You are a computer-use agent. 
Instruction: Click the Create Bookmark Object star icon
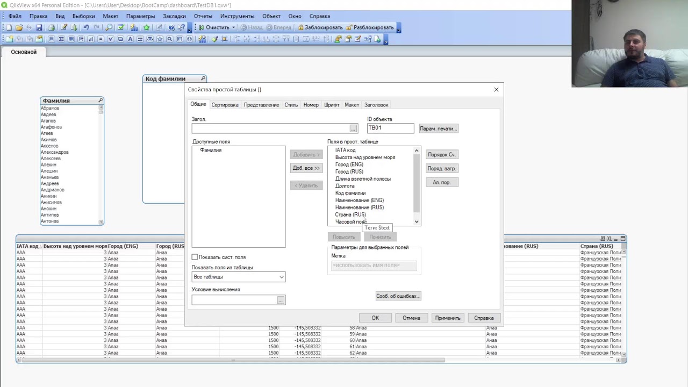coord(160,39)
